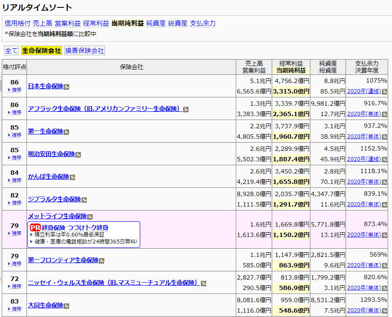Image resolution: width=392 pixels, height=317 pixels.
Task: Select the 損害保険会社 filter button
Action: pyautogui.click(x=85, y=50)
